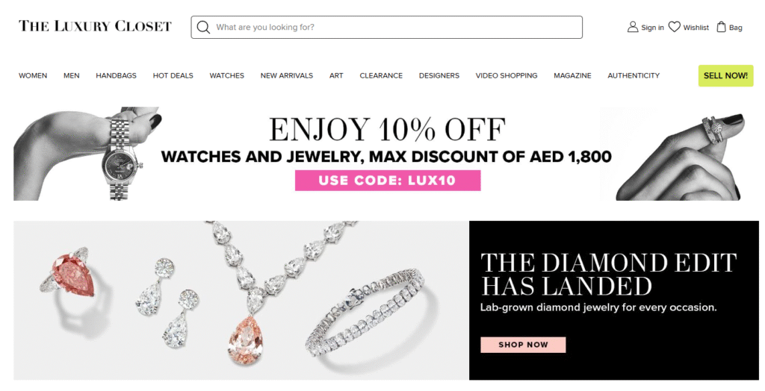Open the Sign in user icon
Viewport: 765px width, 391px height.
pyautogui.click(x=632, y=27)
